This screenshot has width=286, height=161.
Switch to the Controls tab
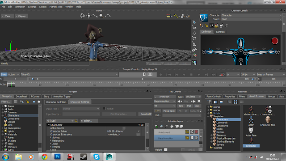click(220, 32)
